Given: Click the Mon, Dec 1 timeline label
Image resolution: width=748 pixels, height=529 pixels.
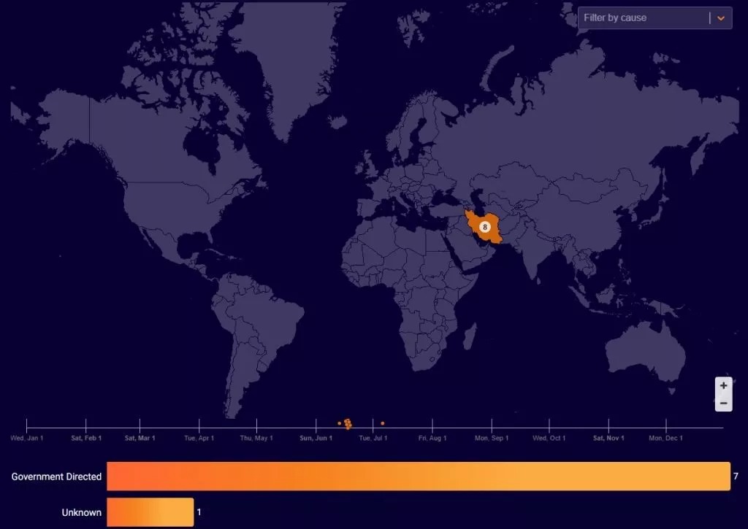Looking at the screenshot, I should click(666, 438).
